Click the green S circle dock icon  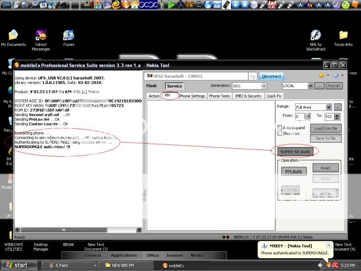tap(345, 5)
